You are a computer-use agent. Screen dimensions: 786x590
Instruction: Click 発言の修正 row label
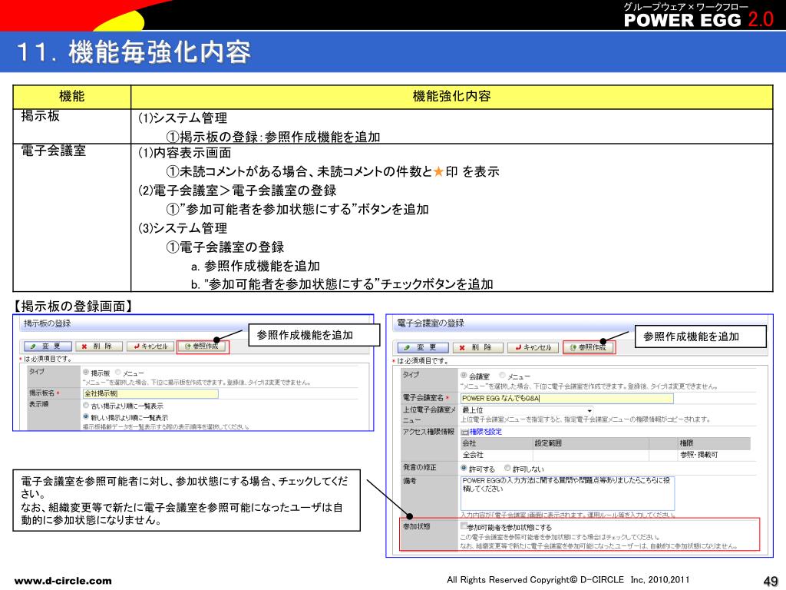420,467
